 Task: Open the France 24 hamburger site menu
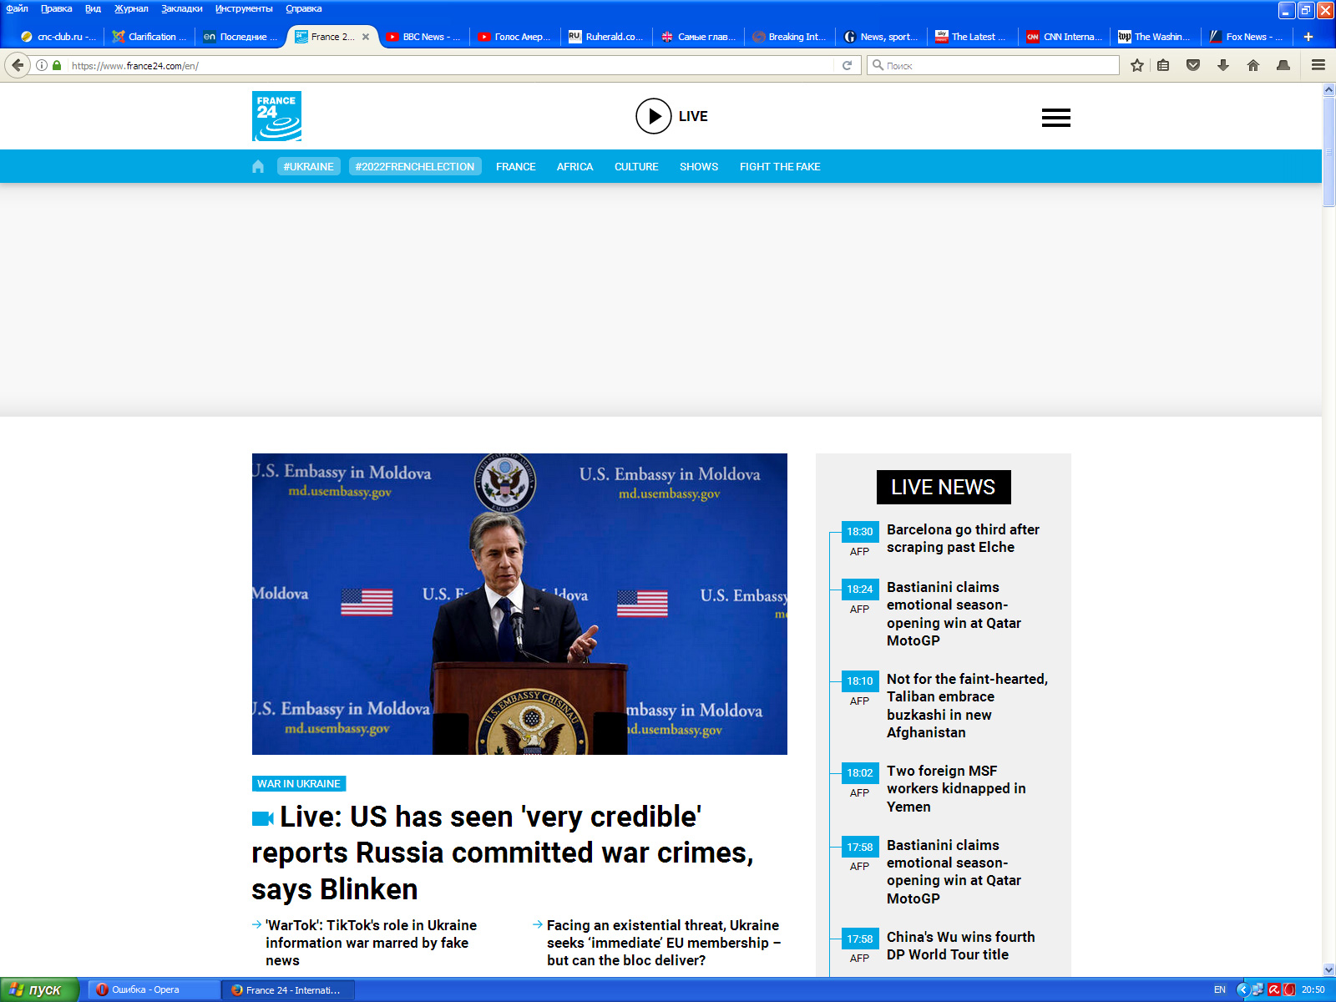[x=1055, y=118]
